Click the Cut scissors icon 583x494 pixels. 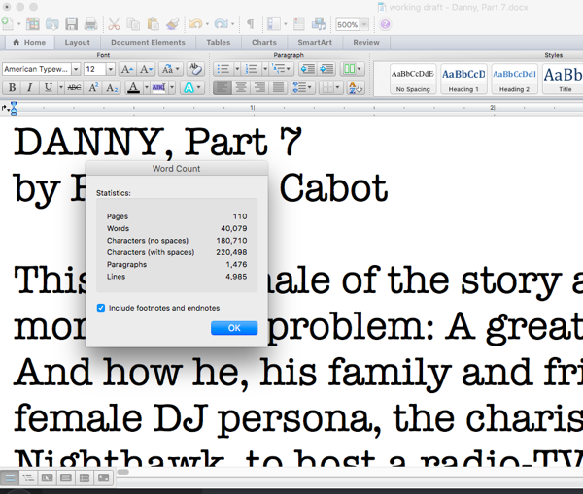click(x=114, y=24)
